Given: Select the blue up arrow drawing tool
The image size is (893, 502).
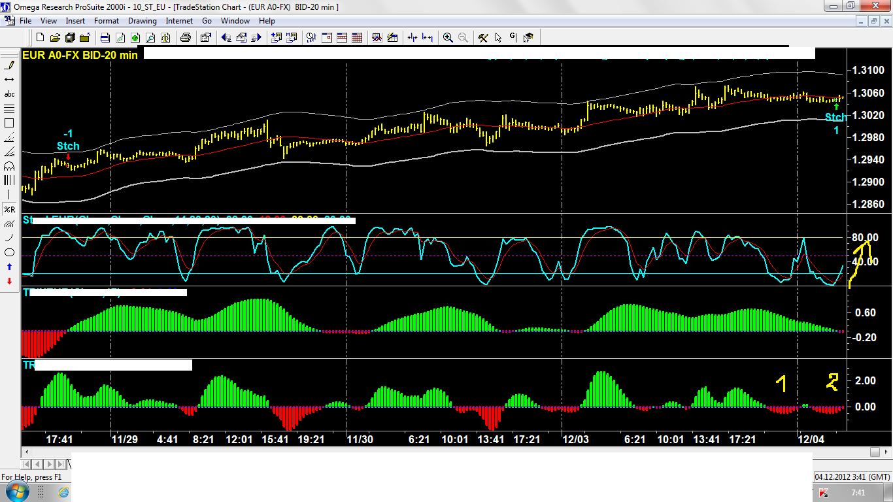Looking at the screenshot, I should tap(10, 267).
